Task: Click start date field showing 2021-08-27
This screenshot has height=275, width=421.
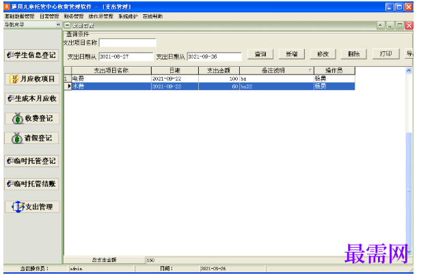Action: click(126, 57)
